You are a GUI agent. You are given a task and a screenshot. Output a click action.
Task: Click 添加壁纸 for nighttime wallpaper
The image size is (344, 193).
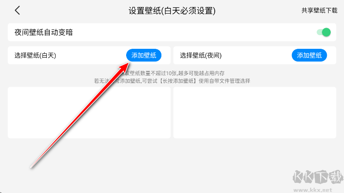[309, 55]
